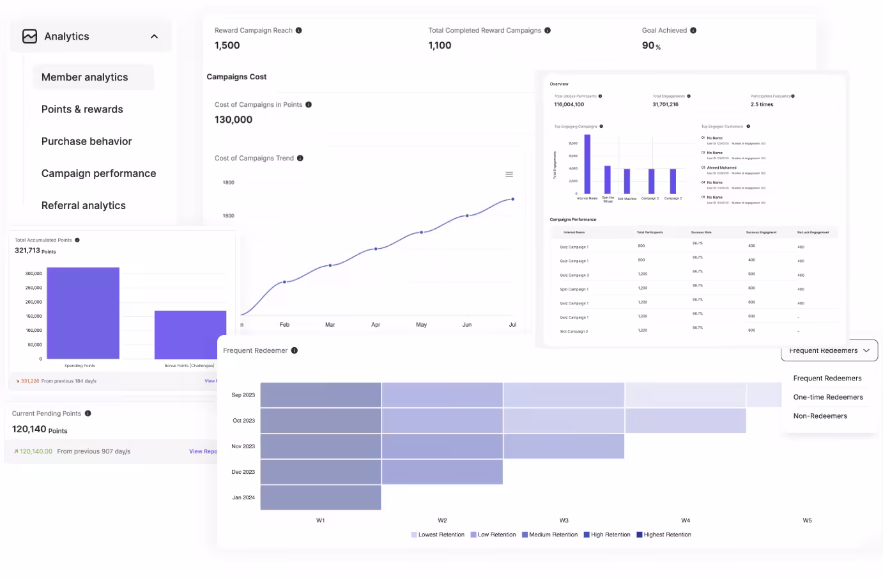Click info icon next to Current Pending Points
The image size is (883, 578).
pyautogui.click(x=88, y=414)
